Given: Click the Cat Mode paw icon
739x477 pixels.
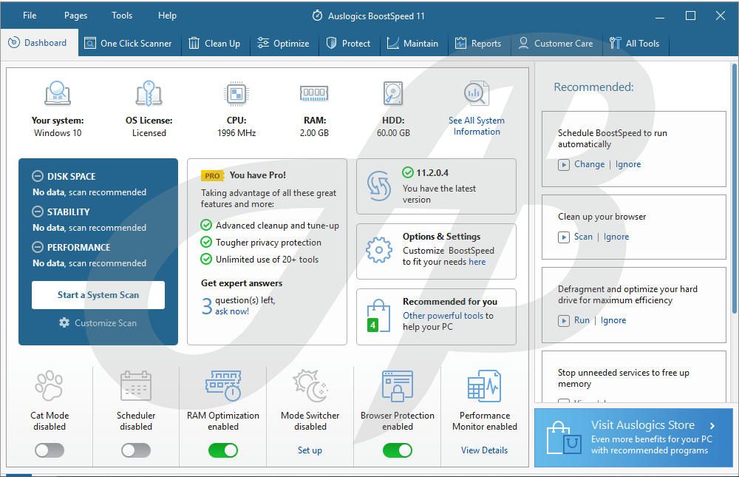Looking at the screenshot, I should [x=50, y=386].
